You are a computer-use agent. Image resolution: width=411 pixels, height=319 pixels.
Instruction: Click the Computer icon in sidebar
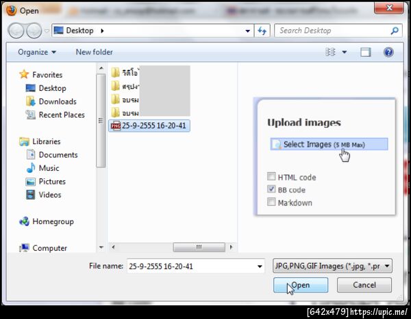pos(24,247)
